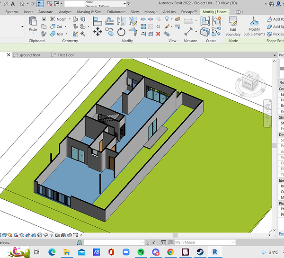Select the Move tool in Modify panel

pos(98,32)
